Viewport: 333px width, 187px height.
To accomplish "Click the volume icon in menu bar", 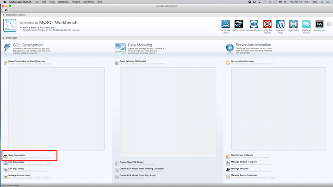I will [285, 2].
